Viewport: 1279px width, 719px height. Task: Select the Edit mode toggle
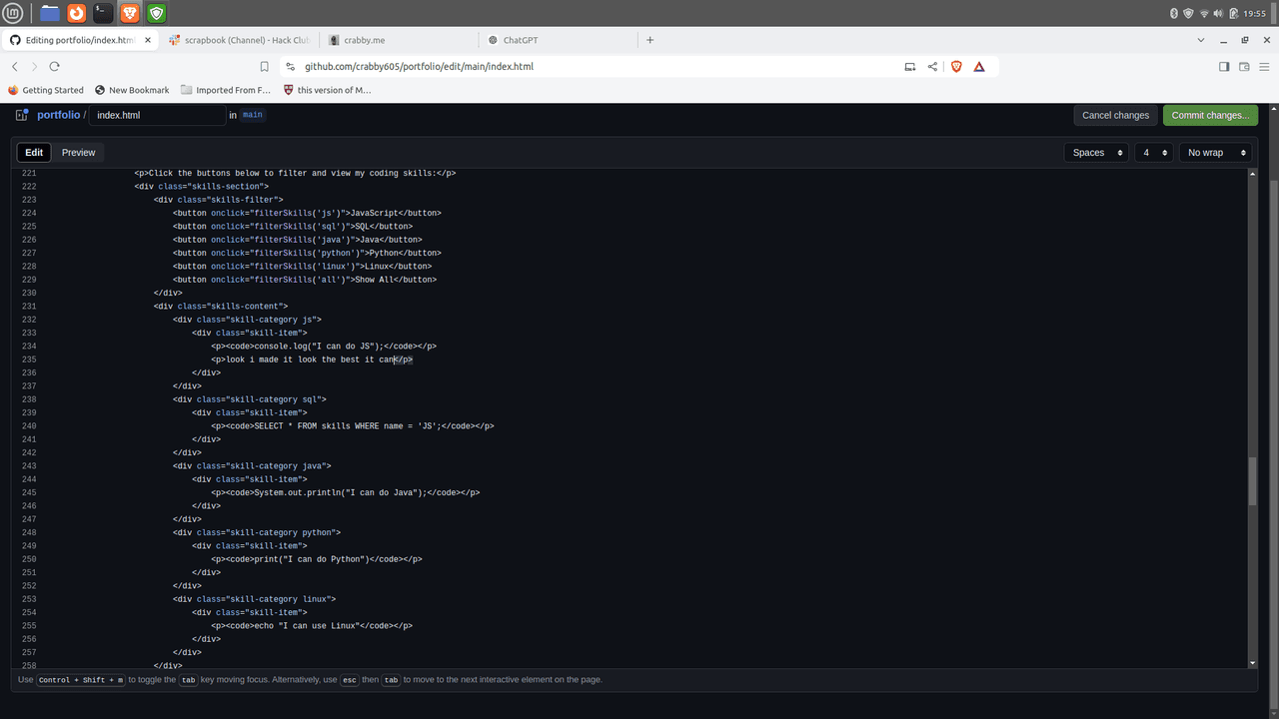click(x=34, y=153)
